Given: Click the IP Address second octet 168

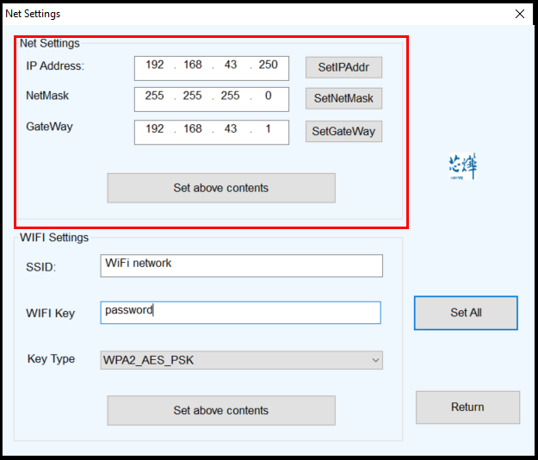Looking at the screenshot, I should point(192,65).
